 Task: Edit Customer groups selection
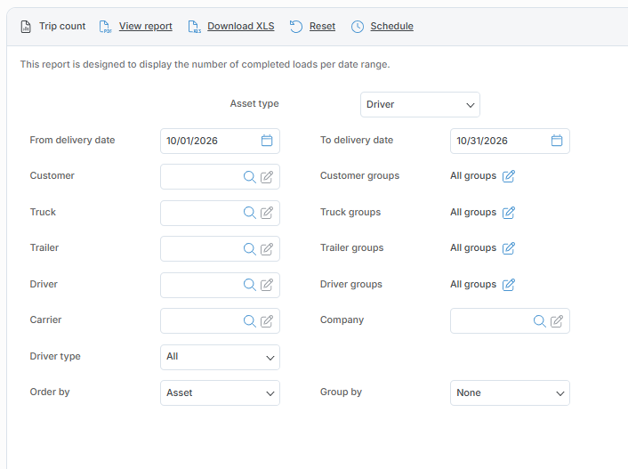(x=509, y=176)
